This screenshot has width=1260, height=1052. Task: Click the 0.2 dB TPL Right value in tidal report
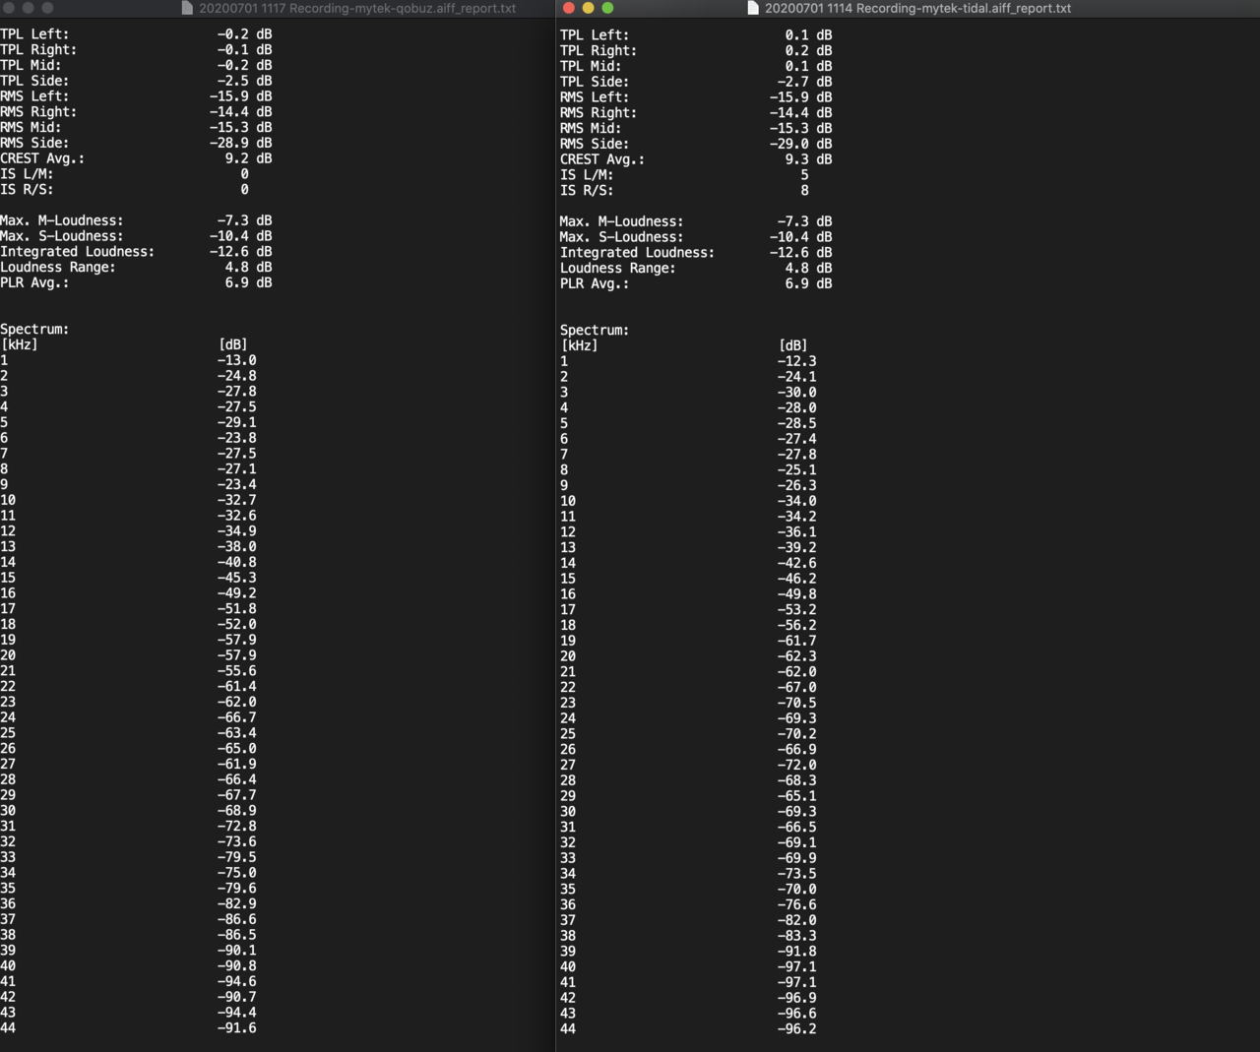[x=808, y=50]
